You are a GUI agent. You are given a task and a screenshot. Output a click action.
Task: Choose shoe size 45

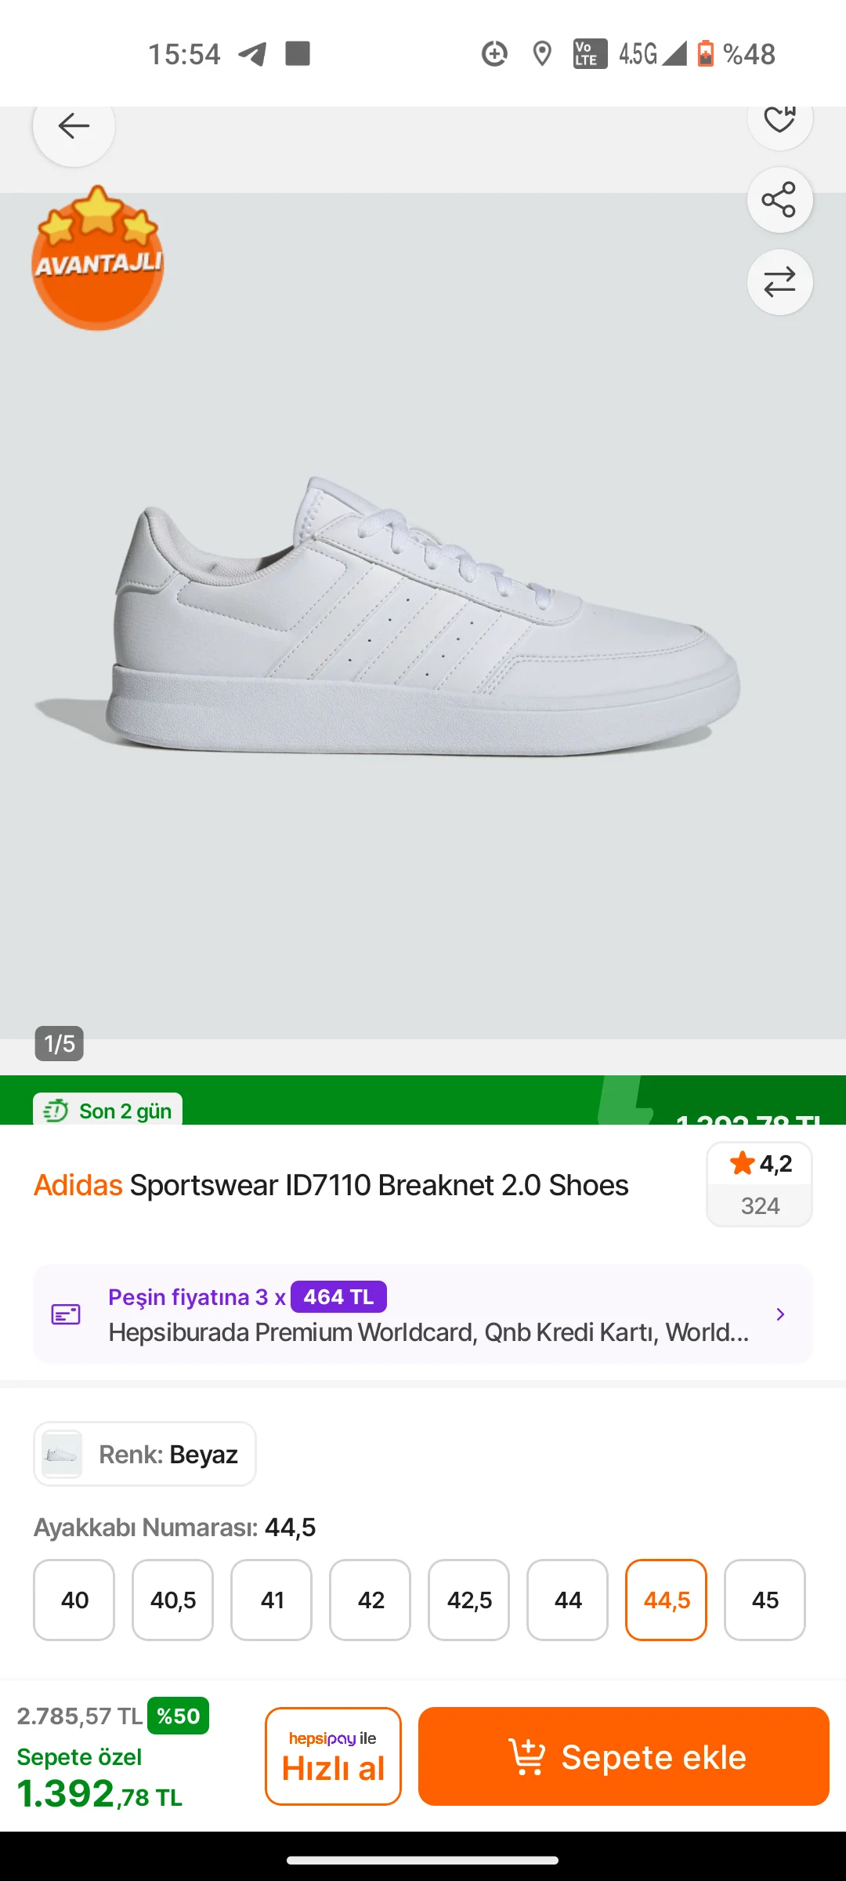pos(765,1600)
